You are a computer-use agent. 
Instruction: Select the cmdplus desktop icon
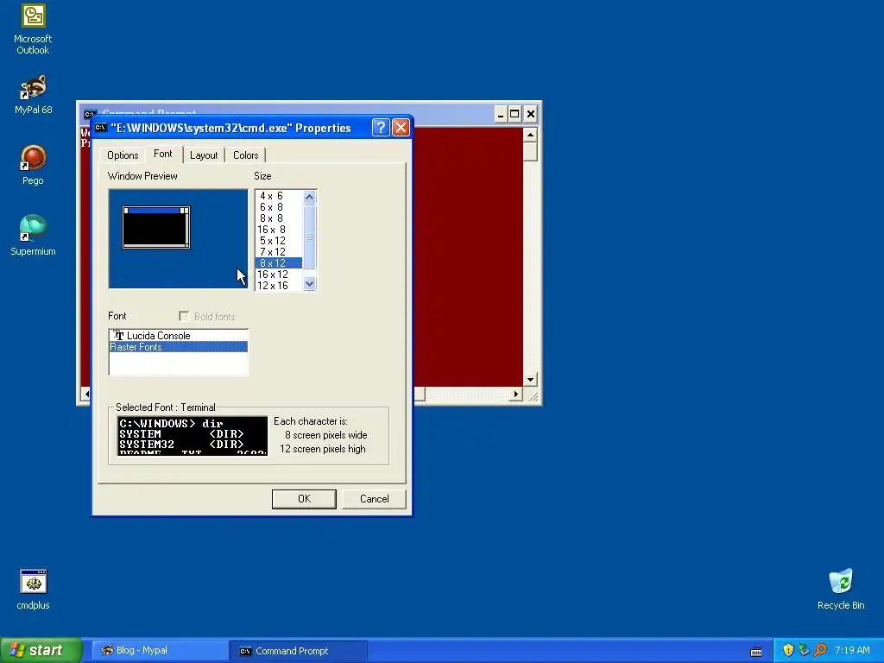tap(33, 590)
